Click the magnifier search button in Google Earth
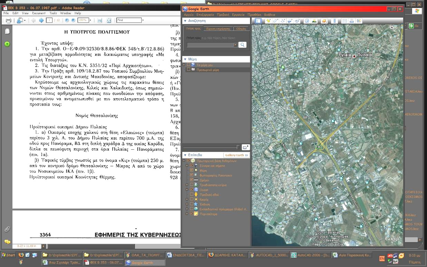The width and height of the screenshot is (427, 267). [x=243, y=45]
